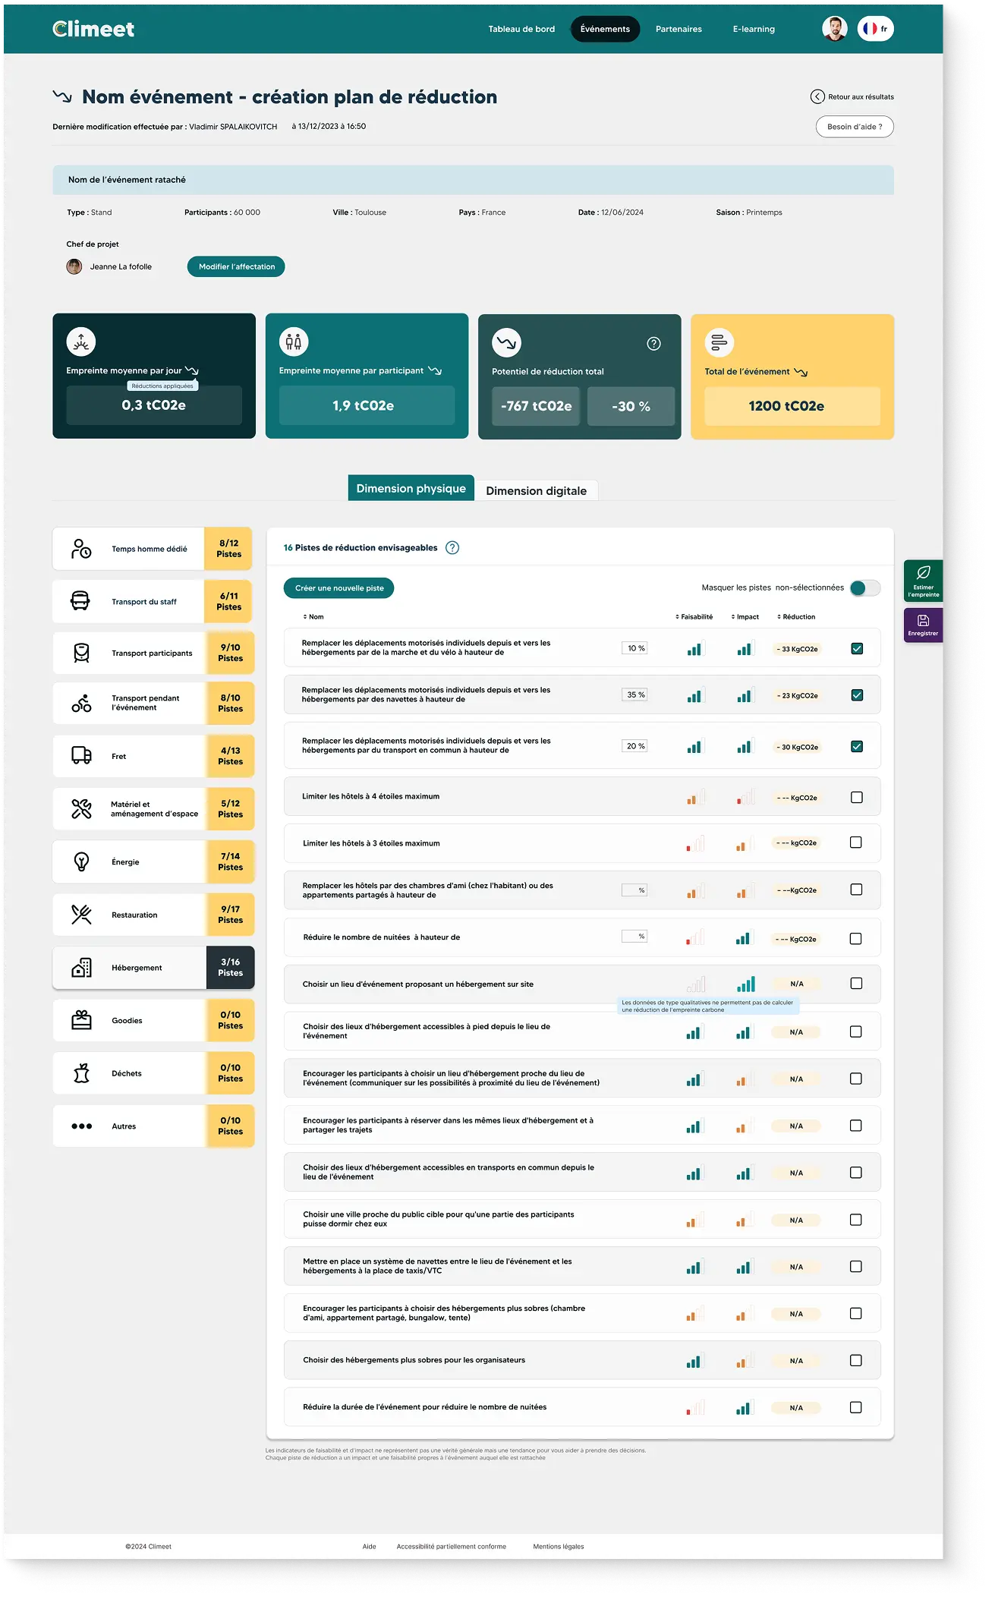
Task: Click Modifier l'affectation button
Action: pos(236,266)
